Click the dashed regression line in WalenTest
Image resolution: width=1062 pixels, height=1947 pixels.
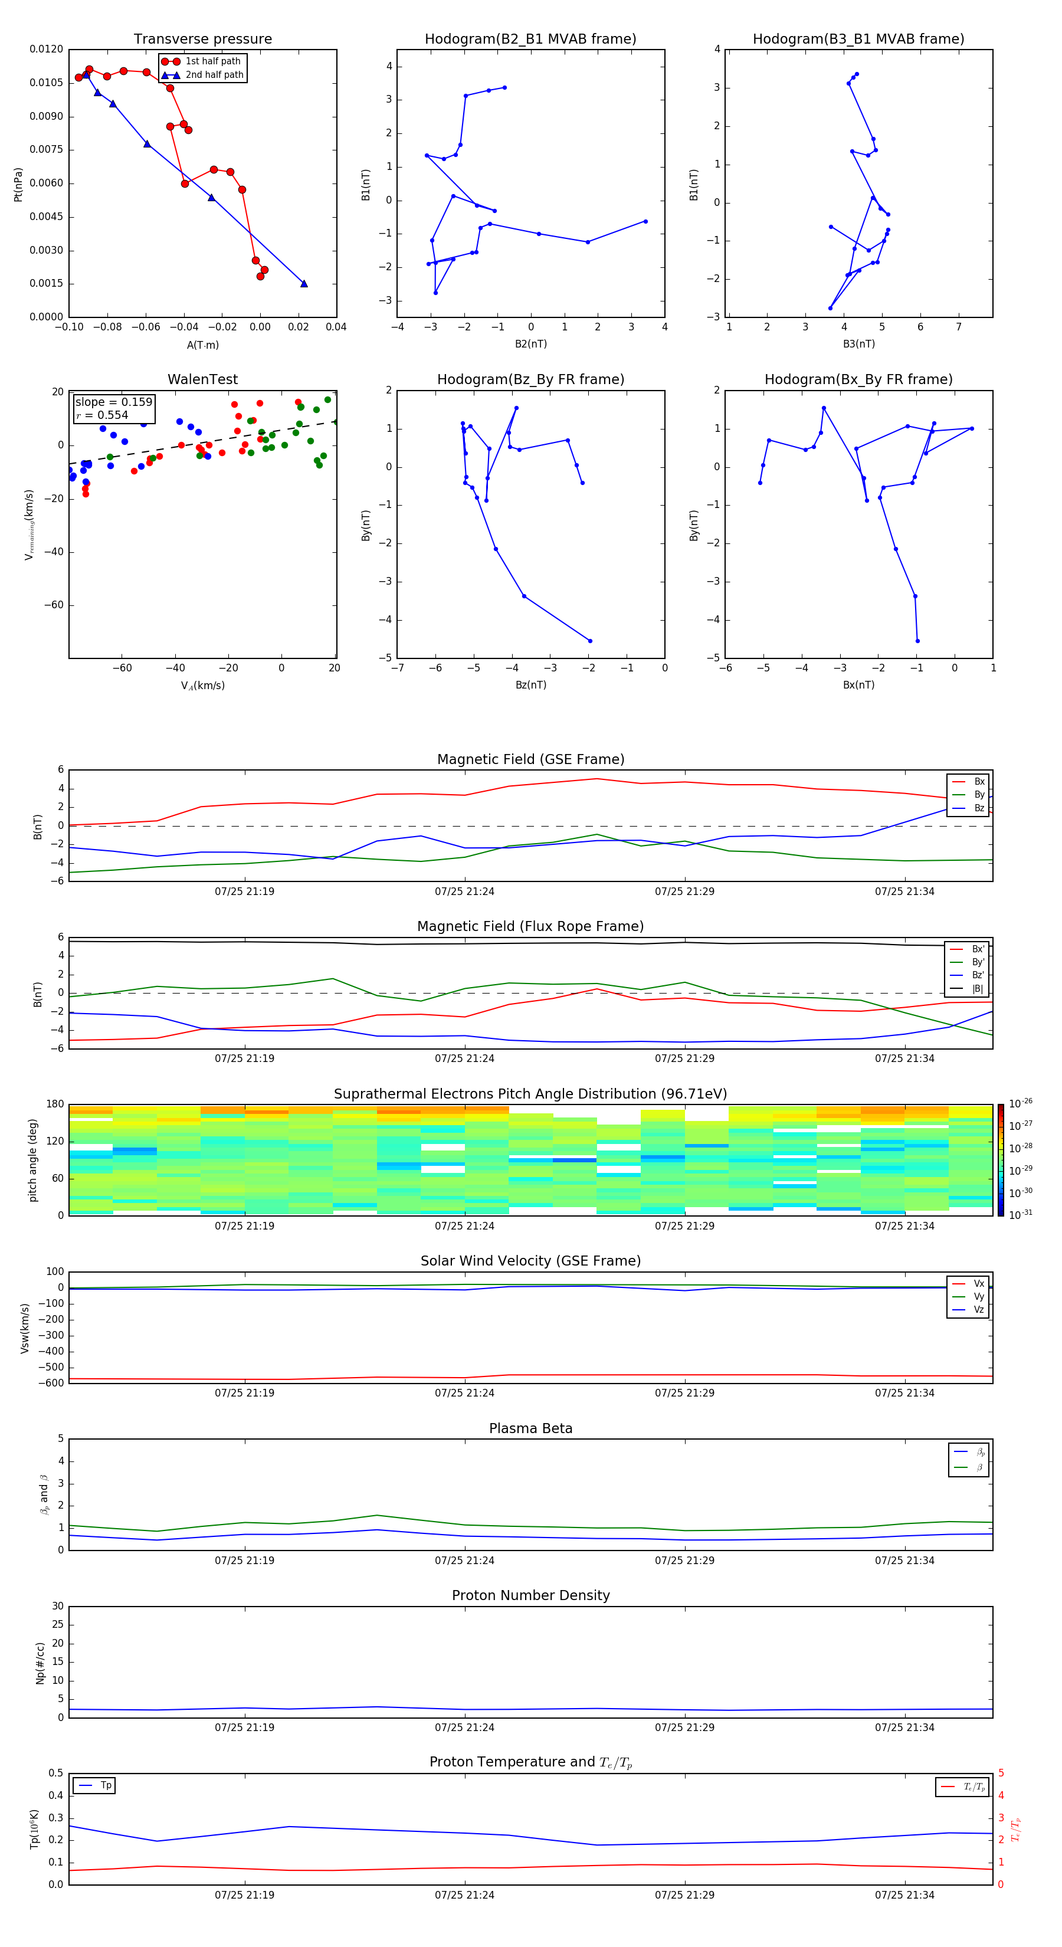coord(202,442)
